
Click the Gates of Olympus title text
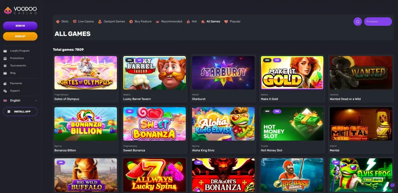pos(67,99)
